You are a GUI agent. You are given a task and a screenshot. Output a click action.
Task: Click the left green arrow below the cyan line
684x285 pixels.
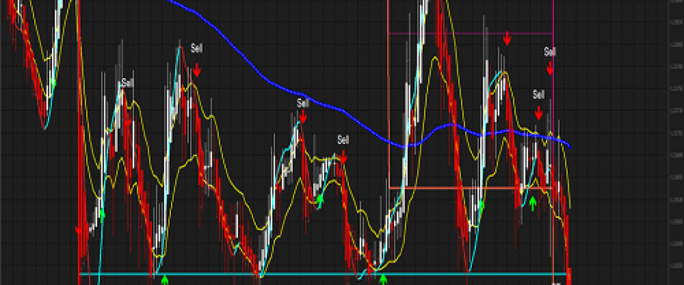click(x=165, y=280)
